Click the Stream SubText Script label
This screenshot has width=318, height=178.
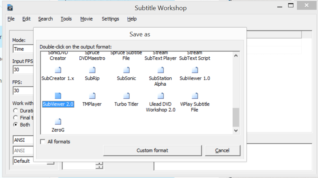tap(195, 56)
